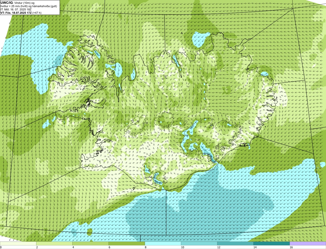Click the 6–8 m/s darker green legend segment
The image size is (326, 249).
[x=127, y=244]
